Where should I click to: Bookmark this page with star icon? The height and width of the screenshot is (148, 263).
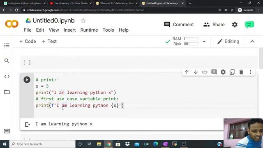click(x=232, y=10)
